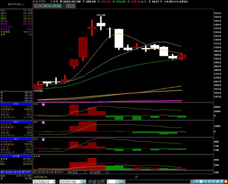Select the daily (日) chart period
This screenshot has width=228, height=184.
click(x=64, y=6)
